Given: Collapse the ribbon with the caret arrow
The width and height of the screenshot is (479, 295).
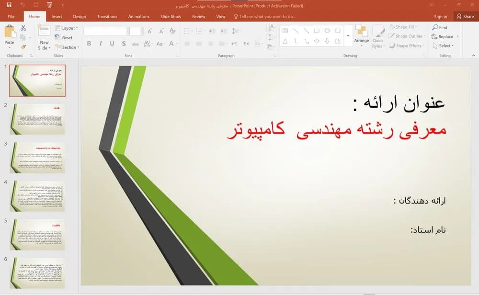Looking at the screenshot, I should click(x=474, y=55).
